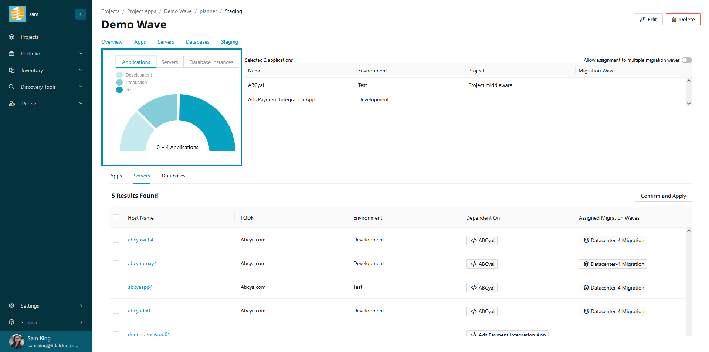
Task: Click the People users icon
Action: tap(12, 104)
